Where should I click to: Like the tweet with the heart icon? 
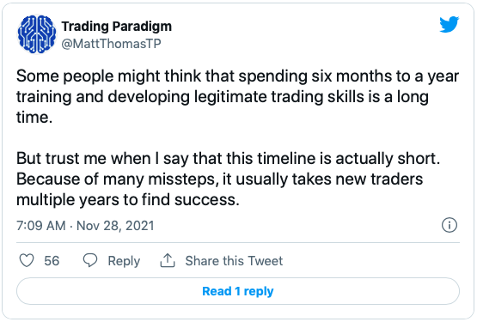(x=27, y=260)
